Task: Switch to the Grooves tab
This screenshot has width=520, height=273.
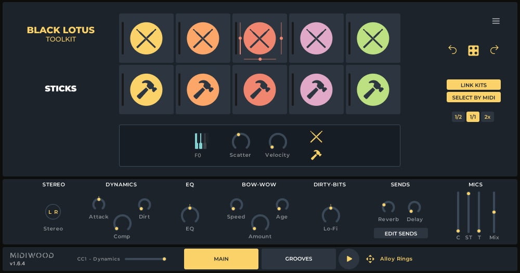Action: click(298, 258)
